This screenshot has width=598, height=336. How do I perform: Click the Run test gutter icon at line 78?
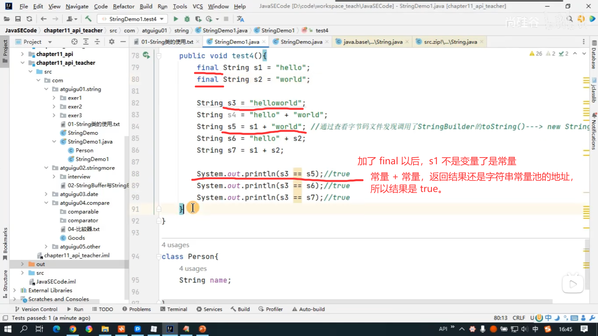pyautogui.click(x=146, y=55)
